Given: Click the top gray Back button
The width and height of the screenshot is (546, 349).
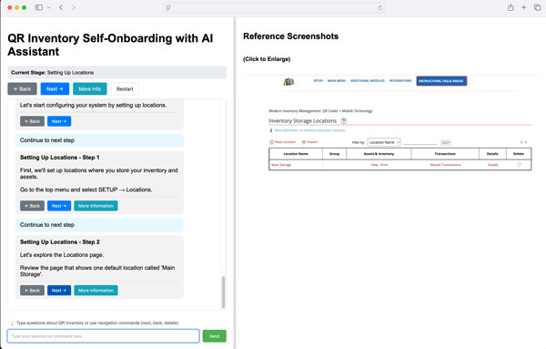Looking at the screenshot, I should point(22,89).
